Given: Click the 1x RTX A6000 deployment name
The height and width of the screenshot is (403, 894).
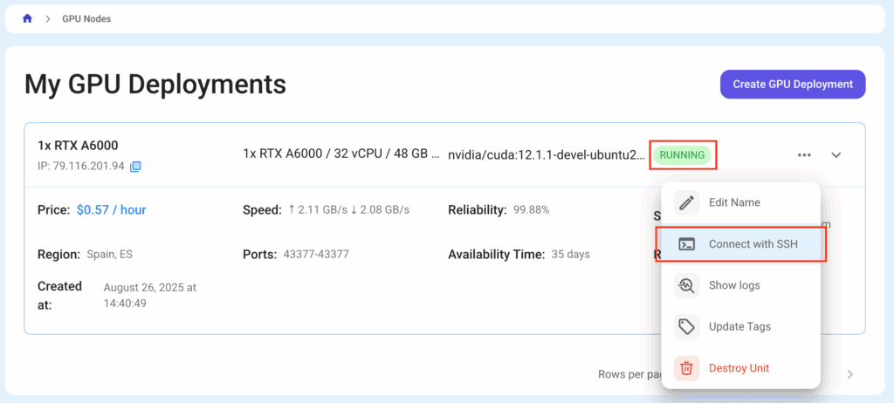Looking at the screenshot, I should (78, 146).
